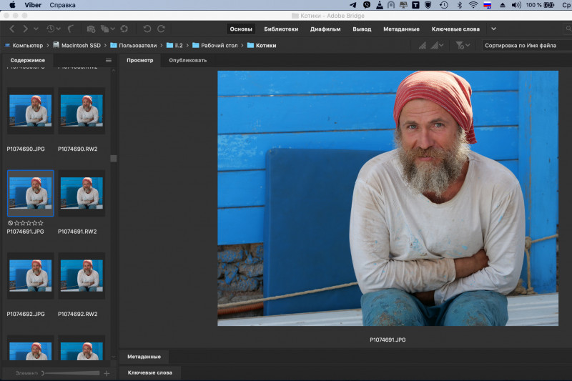Click the thumbnail quality icon
This screenshot has width=572, height=381.
click(423, 46)
